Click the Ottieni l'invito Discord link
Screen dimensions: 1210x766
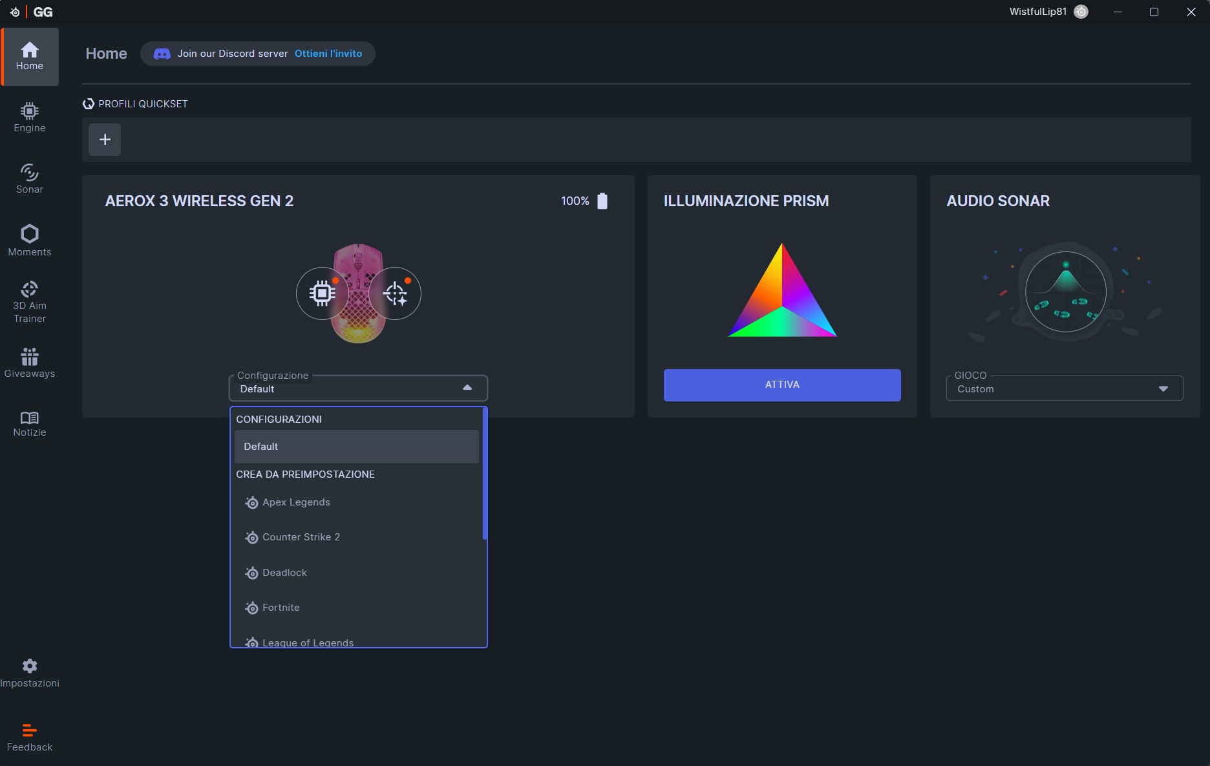pyautogui.click(x=328, y=54)
